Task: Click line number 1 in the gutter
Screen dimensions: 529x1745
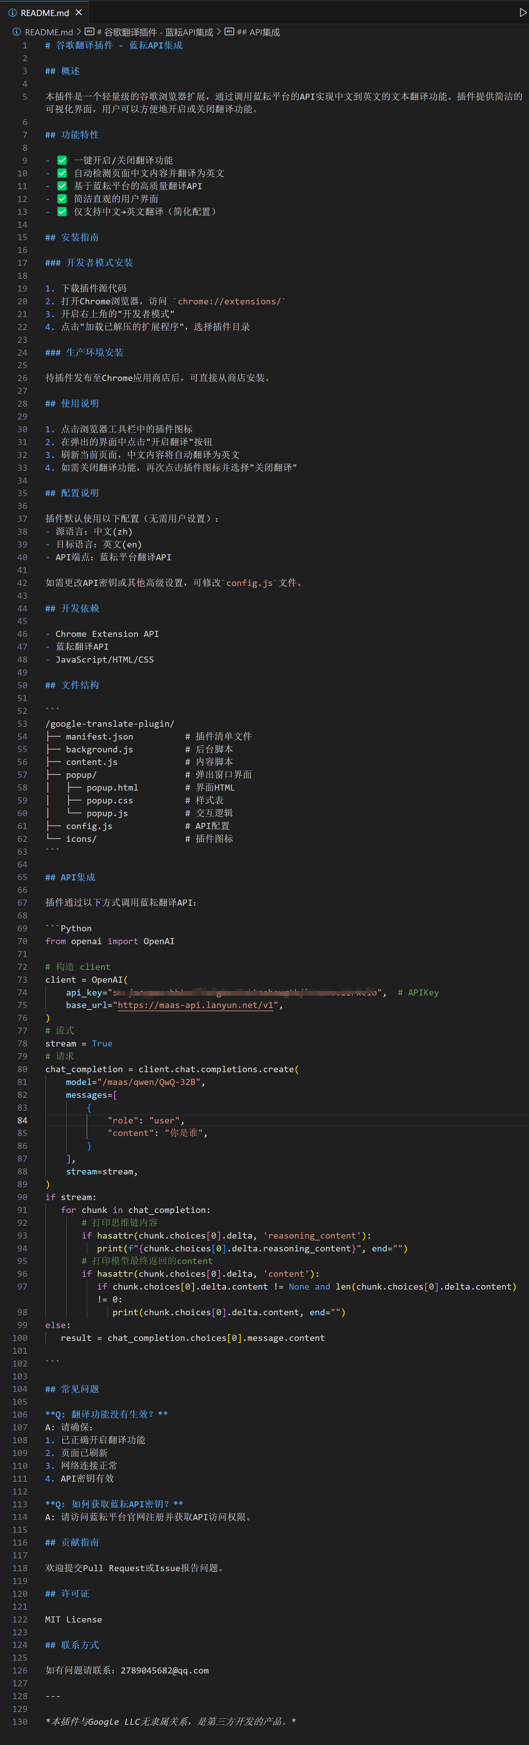Action: click(x=25, y=46)
